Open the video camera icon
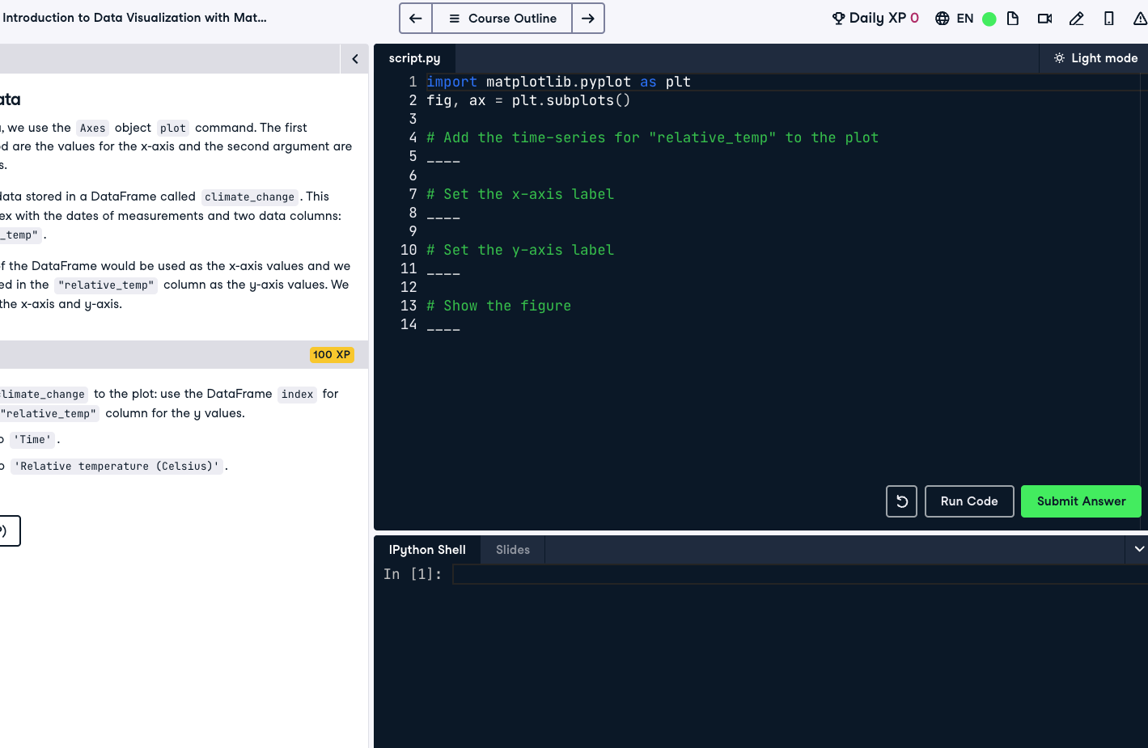The height and width of the screenshot is (748, 1148). coord(1044,19)
